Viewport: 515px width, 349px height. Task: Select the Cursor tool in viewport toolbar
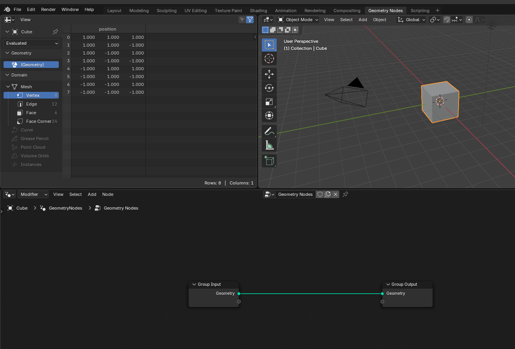(269, 59)
